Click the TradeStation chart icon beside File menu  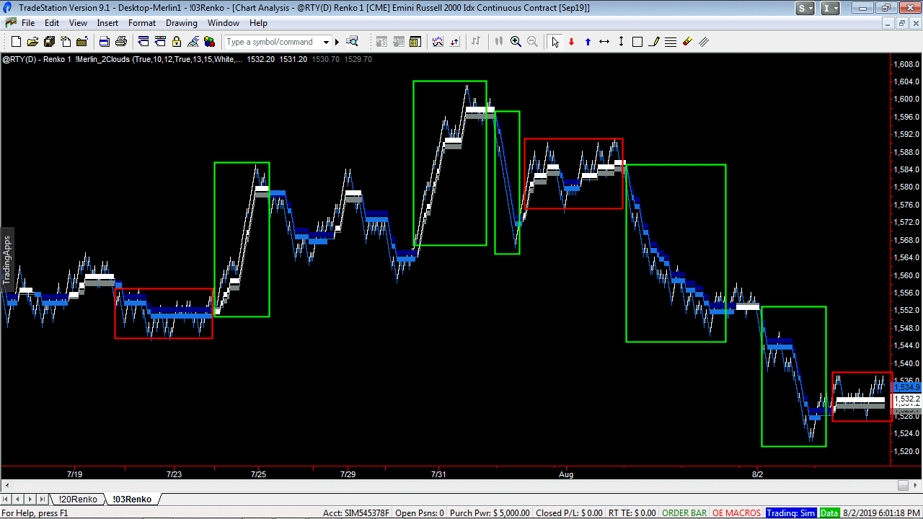pos(10,23)
